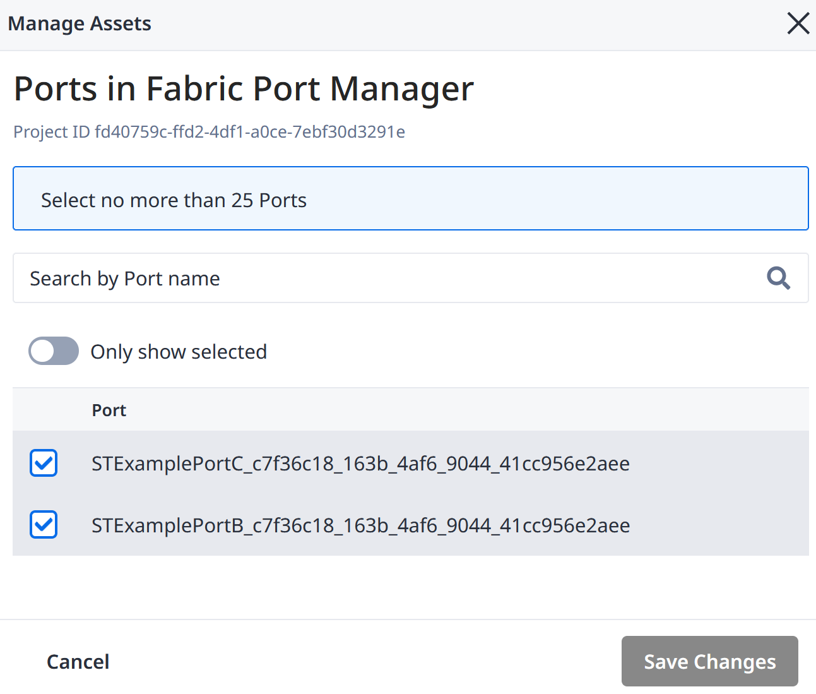Viewport: 816px width, 694px height.
Task: Click the 'Ports in Fabric Port Manager' heading
Action: (x=244, y=88)
